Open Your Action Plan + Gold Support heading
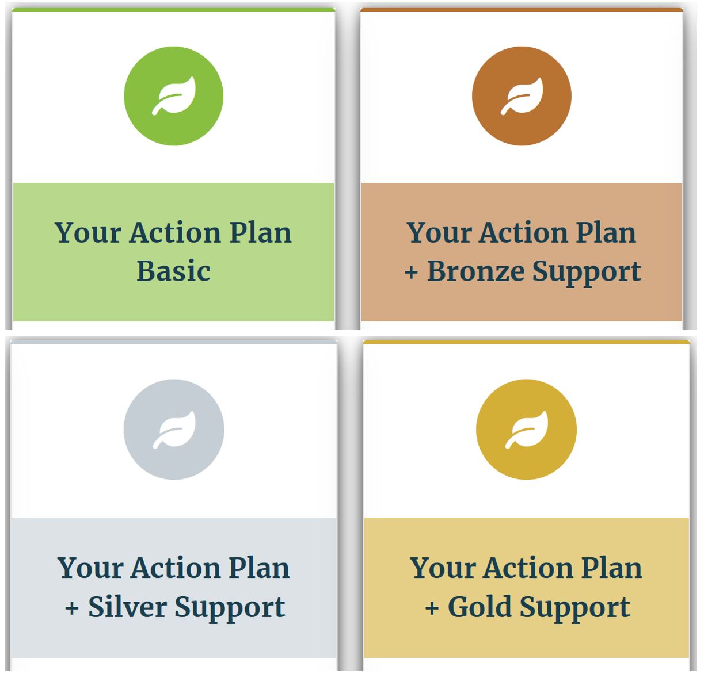This screenshot has width=704, height=678. [526, 588]
